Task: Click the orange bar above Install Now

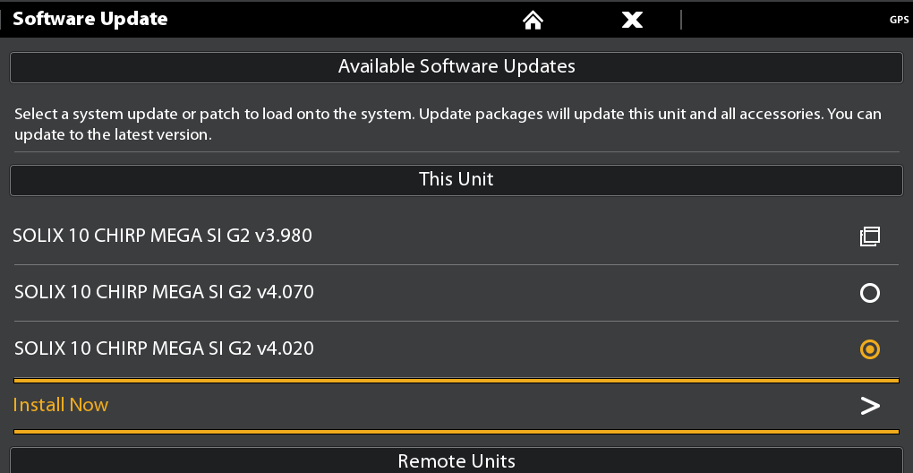Action: click(456, 381)
